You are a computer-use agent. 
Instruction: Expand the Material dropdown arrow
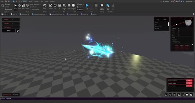73,9
